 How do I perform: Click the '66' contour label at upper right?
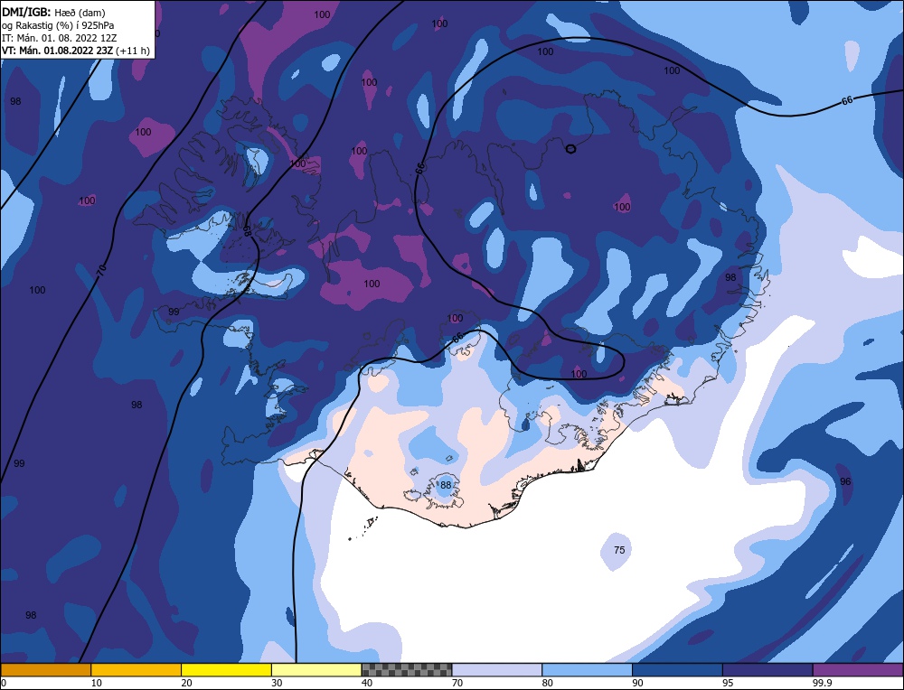(x=846, y=101)
